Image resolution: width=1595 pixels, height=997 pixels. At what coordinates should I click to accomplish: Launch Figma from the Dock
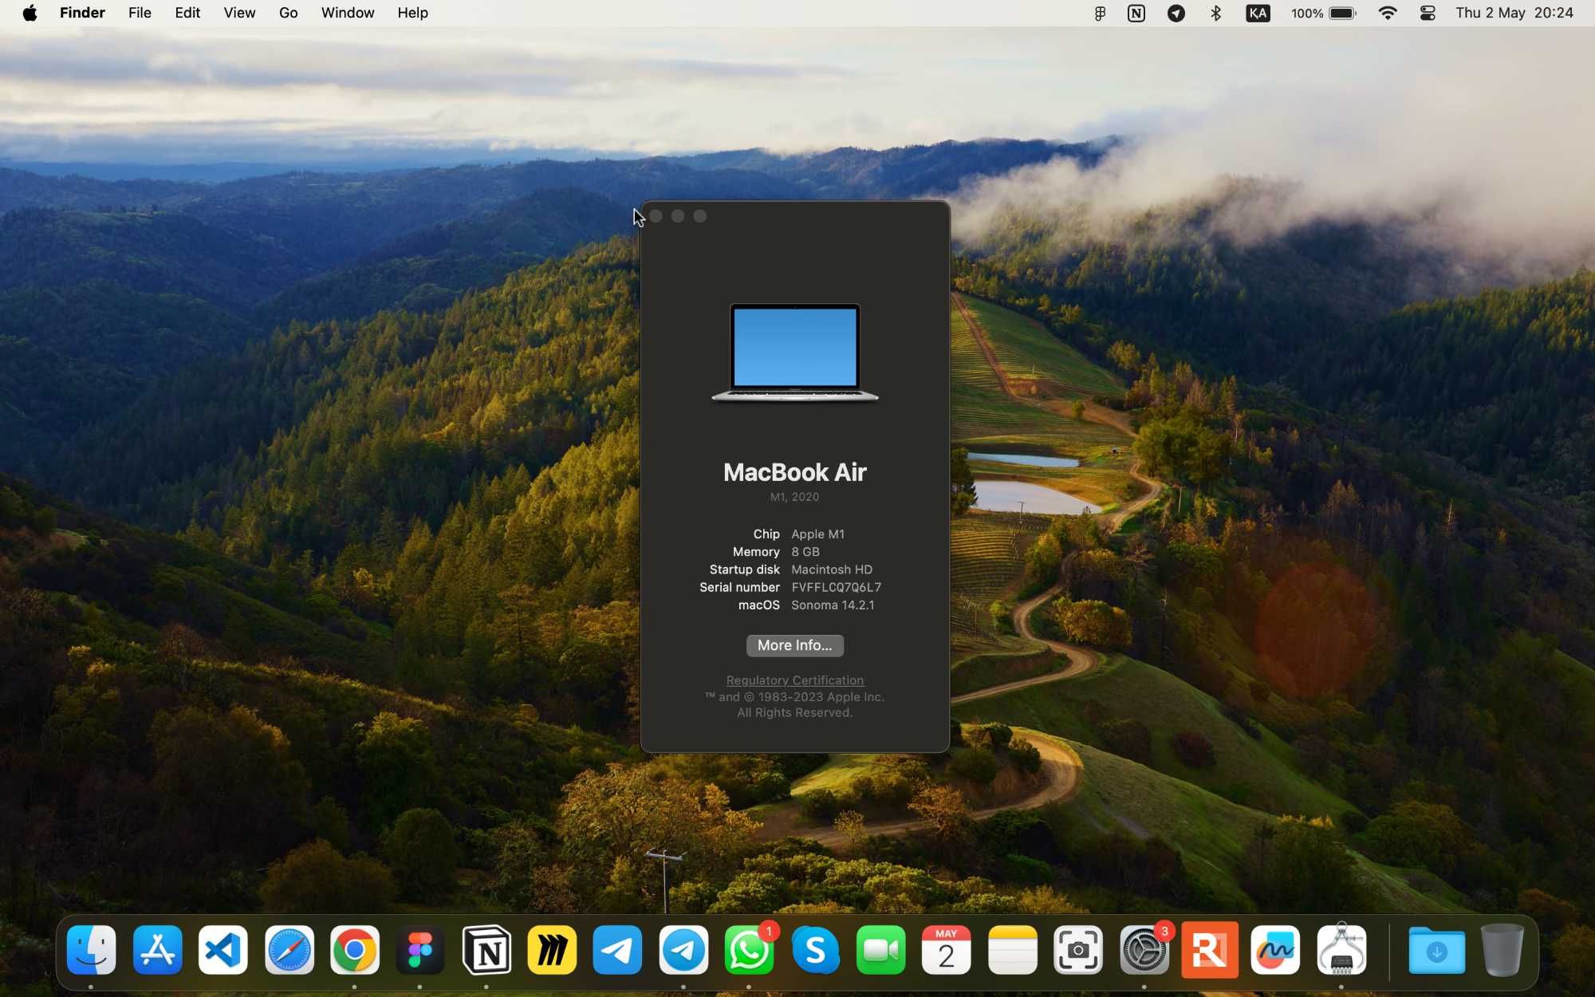click(420, 950)
